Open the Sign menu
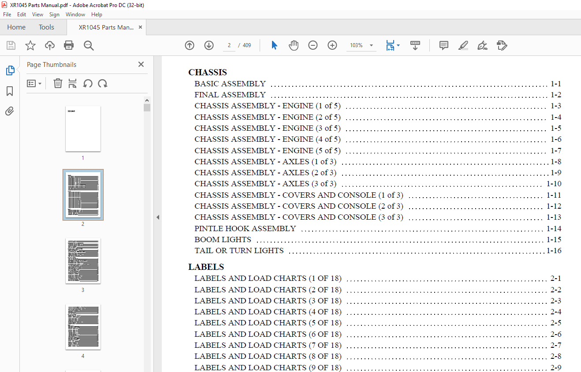 coord(54,15)
